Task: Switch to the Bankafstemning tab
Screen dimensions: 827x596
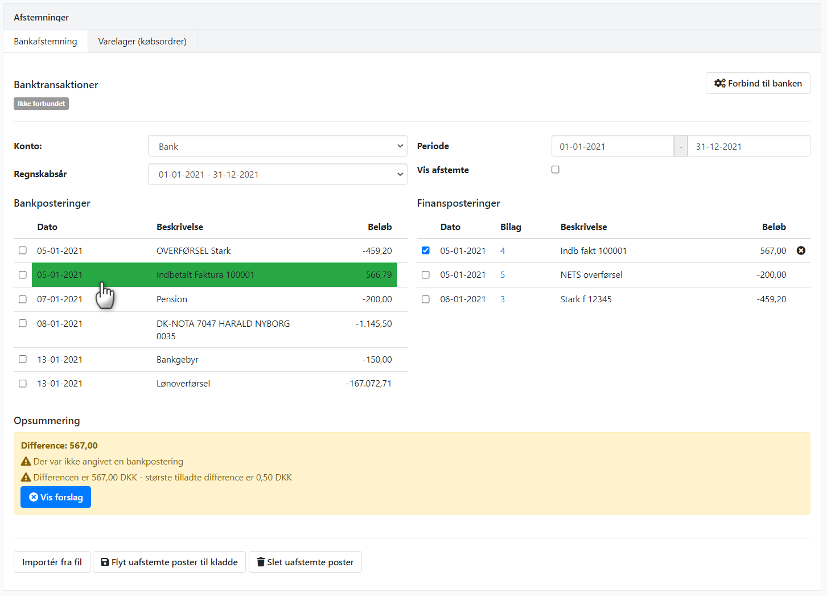Action: pyautogui.click(x=46, y=41)
